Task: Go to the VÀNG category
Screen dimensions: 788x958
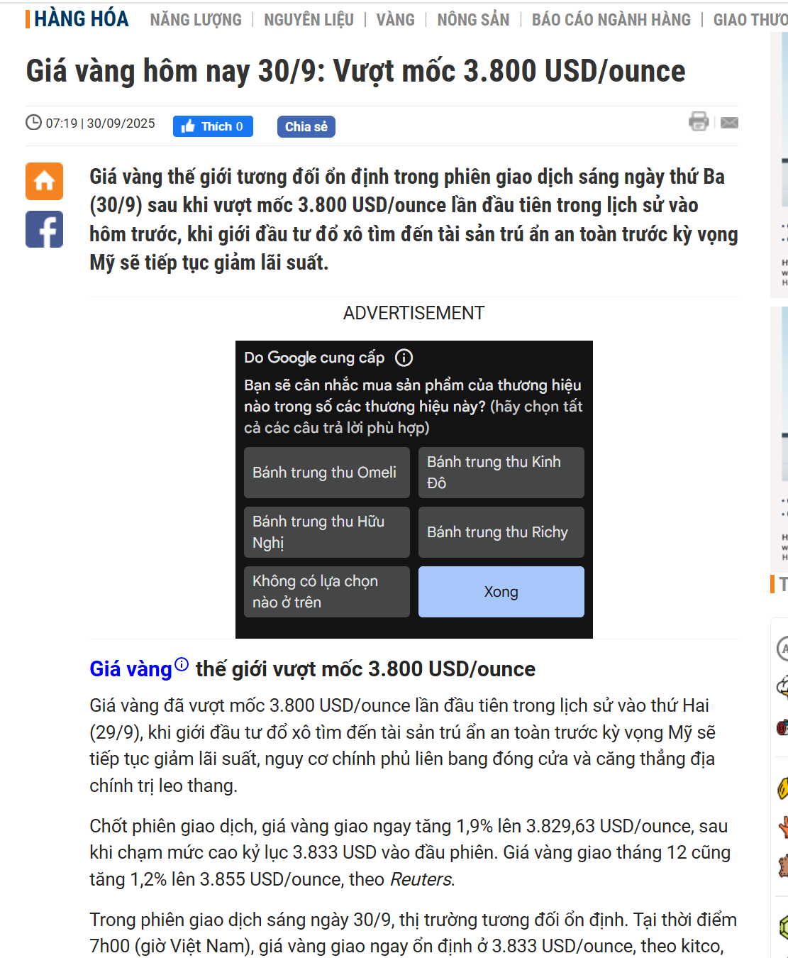Action: pyautogui.click(x=395, y=20)
